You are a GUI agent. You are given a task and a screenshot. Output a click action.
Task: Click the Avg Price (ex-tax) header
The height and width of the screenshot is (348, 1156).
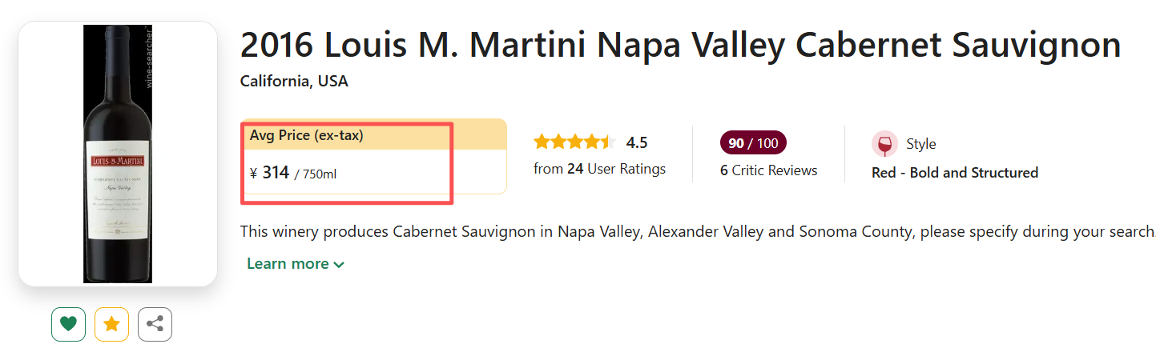[307, 136]
